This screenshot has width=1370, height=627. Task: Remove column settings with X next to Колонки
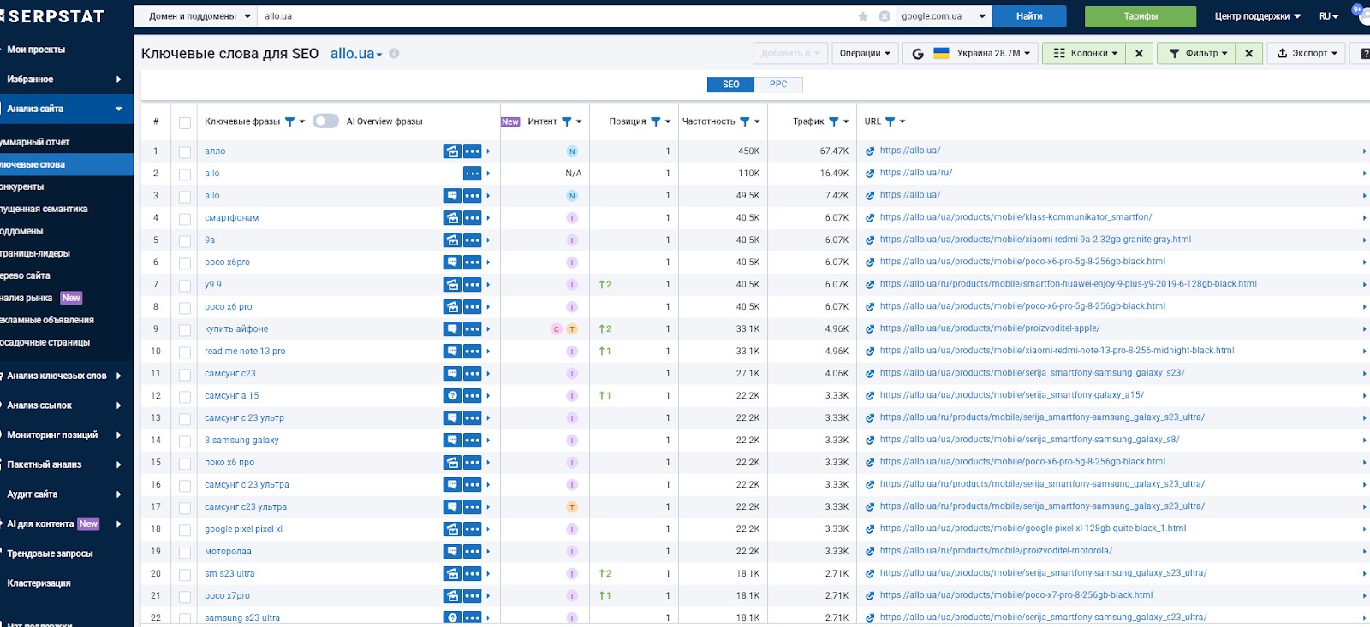(x=1139, y=53)
